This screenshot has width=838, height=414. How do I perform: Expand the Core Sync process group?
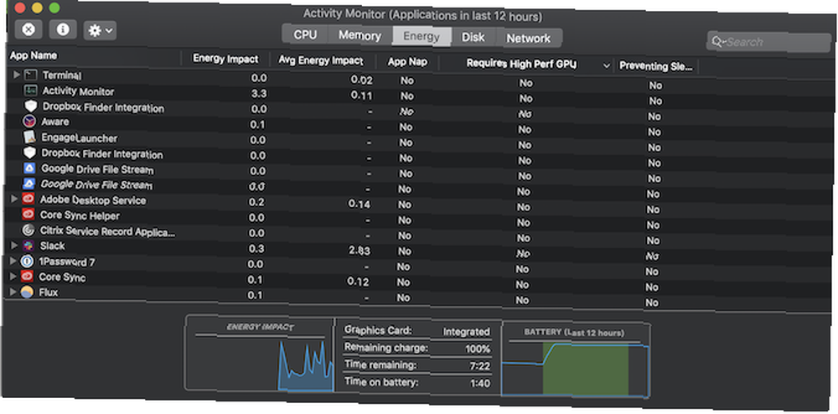tap(13, 277)
